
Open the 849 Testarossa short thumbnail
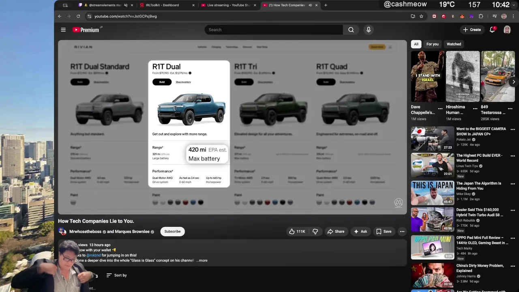click(x=498, y=76)
